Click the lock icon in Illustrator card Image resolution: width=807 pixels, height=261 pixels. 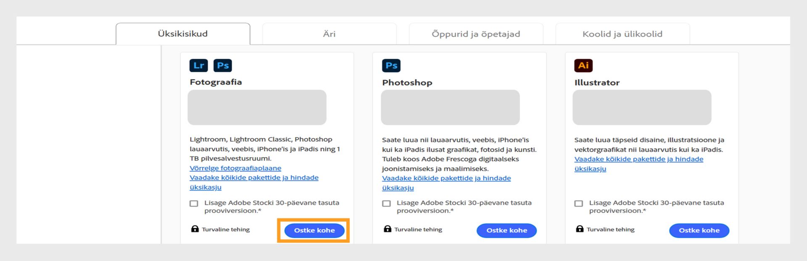pyautogui.click(x=580, y=229)
